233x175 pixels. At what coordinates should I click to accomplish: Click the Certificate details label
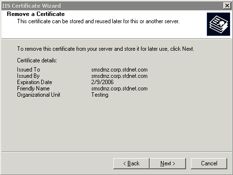37,60
